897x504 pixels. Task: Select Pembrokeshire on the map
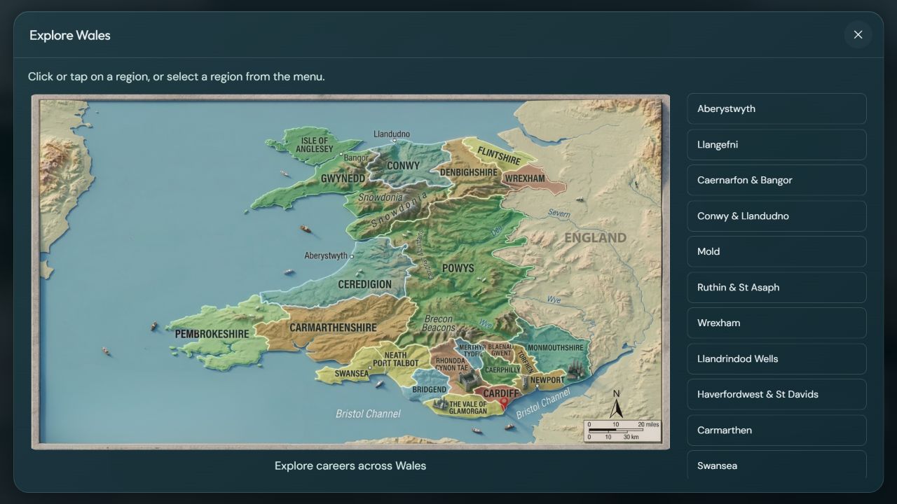pos(212,334)
